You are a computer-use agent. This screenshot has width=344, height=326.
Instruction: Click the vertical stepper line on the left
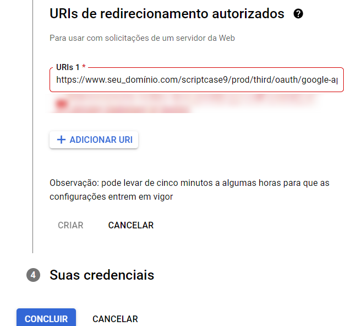pyautogui.click(x=32, y=126)
